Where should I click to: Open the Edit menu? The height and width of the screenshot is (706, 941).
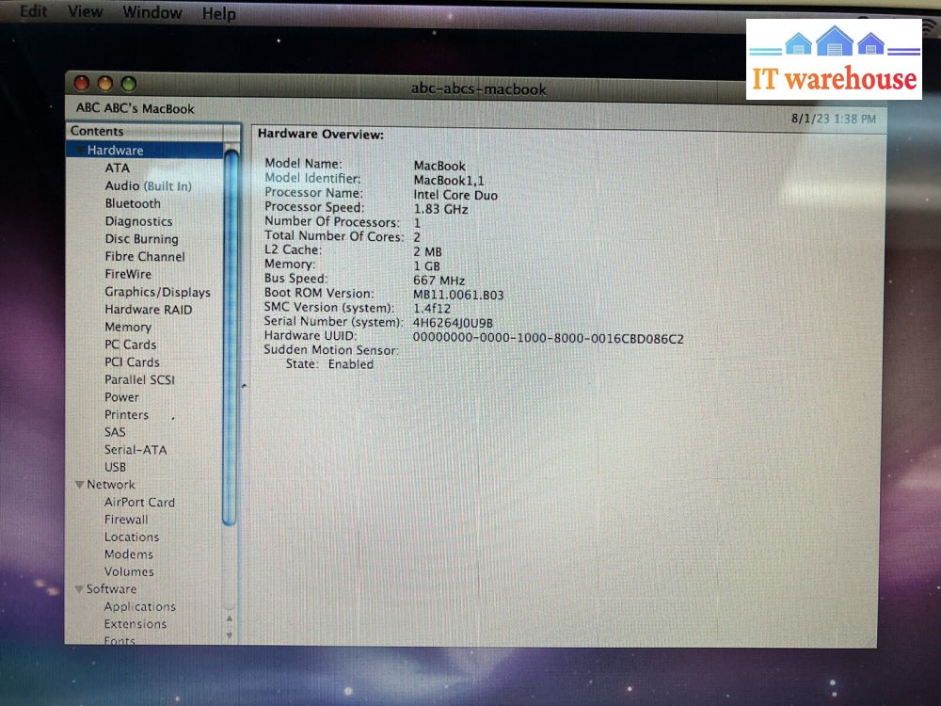click(x=33, y=11)
